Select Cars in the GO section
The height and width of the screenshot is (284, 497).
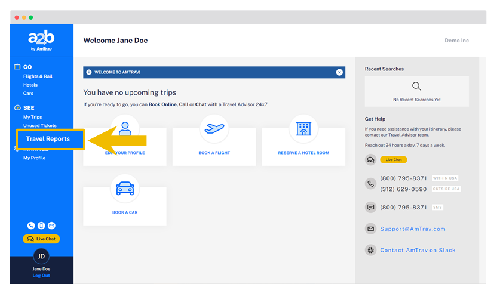[28, 94]
